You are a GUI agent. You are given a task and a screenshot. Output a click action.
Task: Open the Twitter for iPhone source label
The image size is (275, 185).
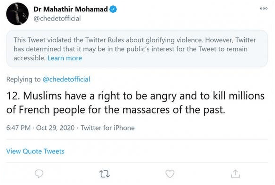point(108,128)
